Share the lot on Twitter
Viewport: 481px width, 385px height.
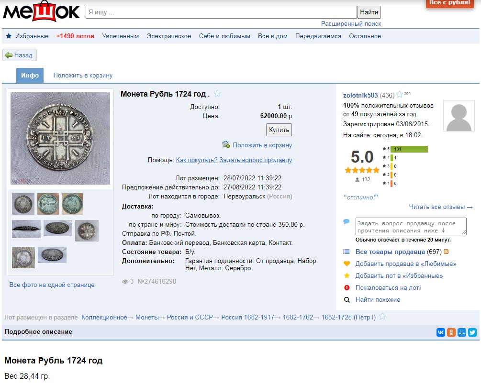coord(472,332)
